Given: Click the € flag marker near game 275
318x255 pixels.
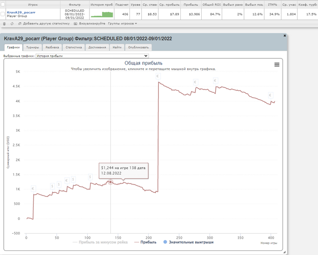Looking at the screenshot, I should tap(195, 82).
